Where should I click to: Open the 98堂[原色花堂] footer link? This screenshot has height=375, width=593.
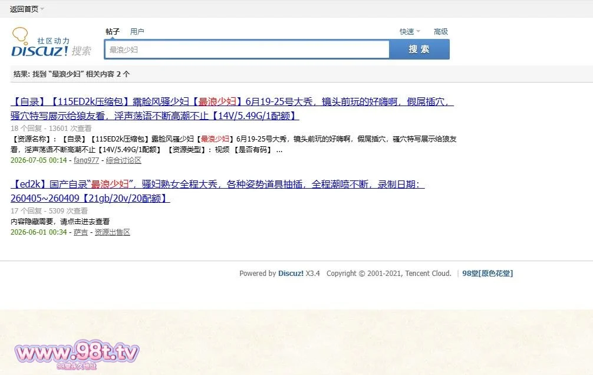tap(487, 273)
